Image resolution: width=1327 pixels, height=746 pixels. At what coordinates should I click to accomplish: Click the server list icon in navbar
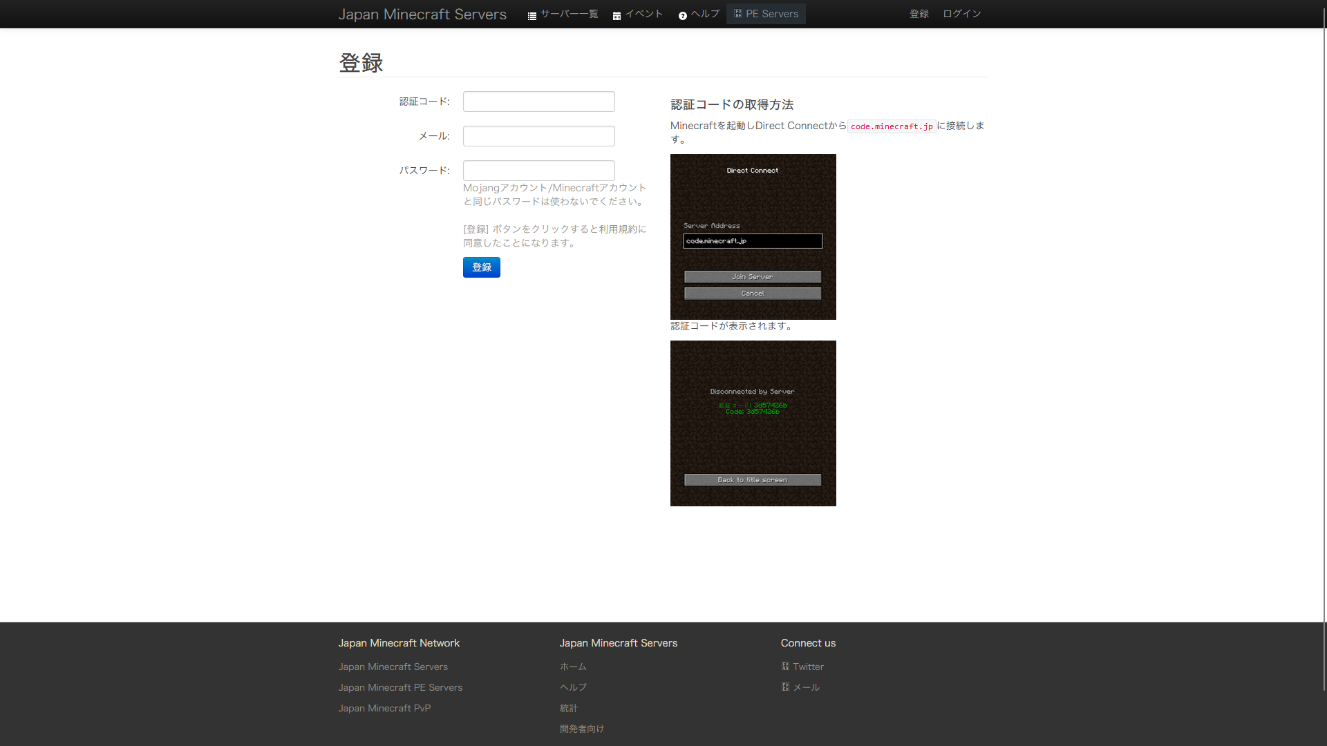(531, 16)
